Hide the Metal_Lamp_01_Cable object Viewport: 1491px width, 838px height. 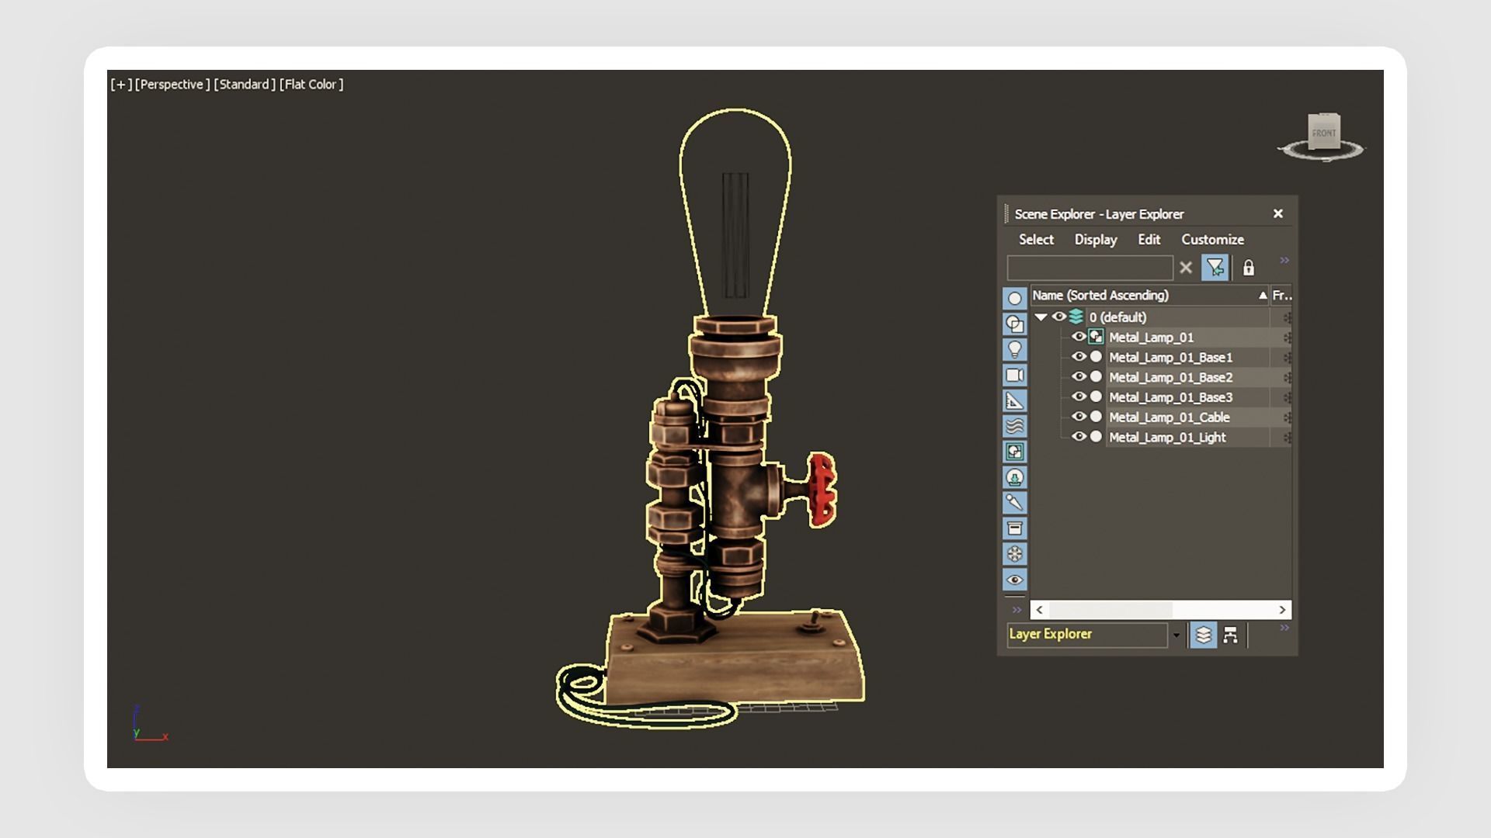(1079, 417)
